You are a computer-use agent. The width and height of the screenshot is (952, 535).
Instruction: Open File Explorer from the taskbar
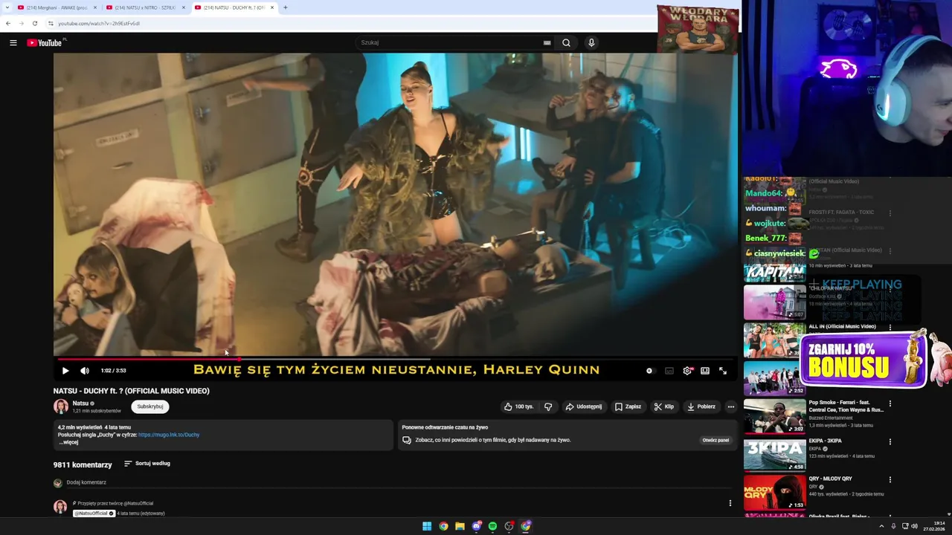click(460, 526)
